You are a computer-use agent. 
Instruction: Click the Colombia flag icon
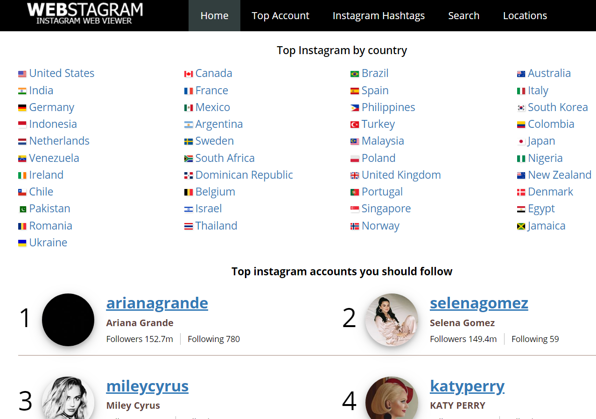click(521, 125)
